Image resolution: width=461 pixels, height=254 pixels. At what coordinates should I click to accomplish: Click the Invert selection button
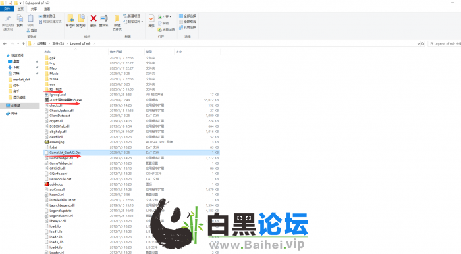point(188,28)
